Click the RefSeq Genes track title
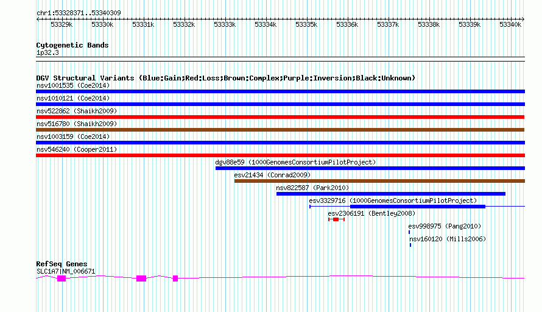Screen dimensions: 542x312 pos(62,264)
